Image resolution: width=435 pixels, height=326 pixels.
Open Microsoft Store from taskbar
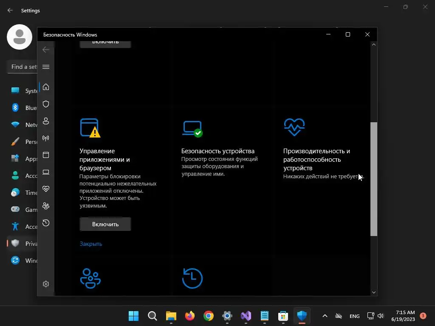(x=283, y=316)
